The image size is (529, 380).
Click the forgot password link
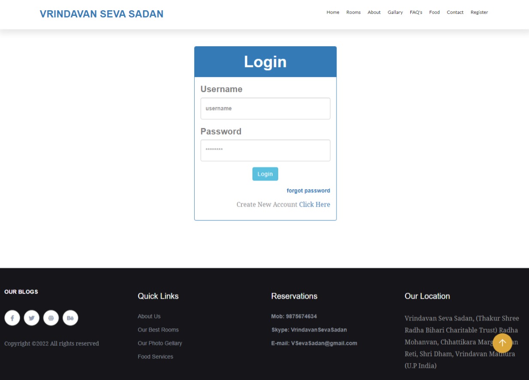pyautogui.click(x=308, y=190)
